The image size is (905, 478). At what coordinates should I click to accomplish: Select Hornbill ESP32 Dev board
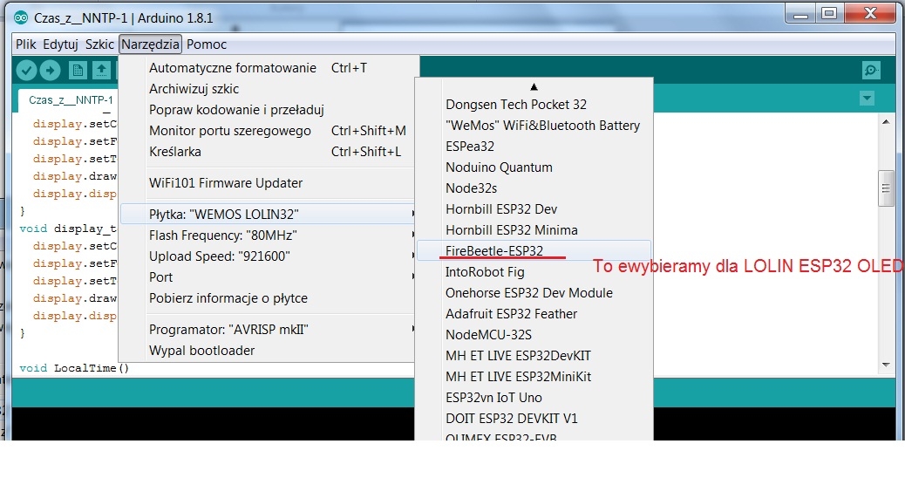tap(534, 209)
